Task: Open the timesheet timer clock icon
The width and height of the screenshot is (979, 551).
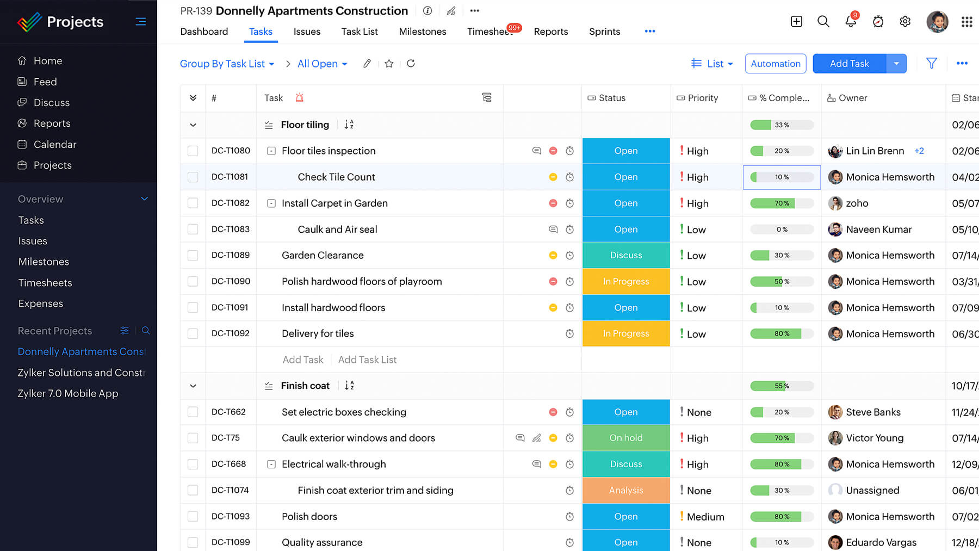Action: point(878,22)
